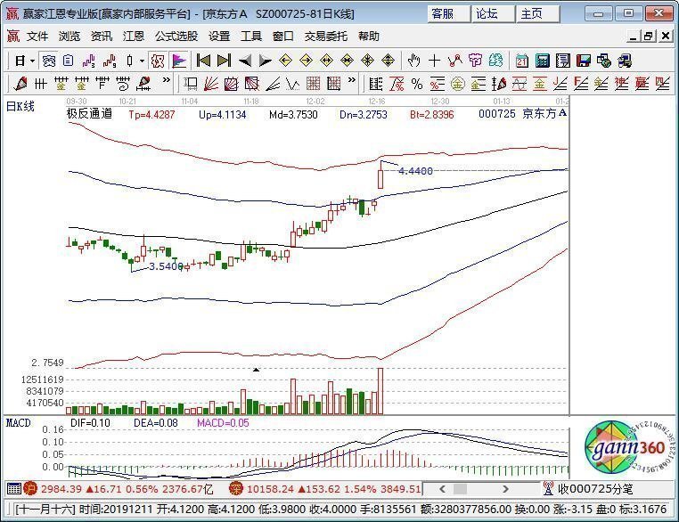The image size is (679, 522).
Task: Open the 文件 menu
Action: click(x=37, y=37)
